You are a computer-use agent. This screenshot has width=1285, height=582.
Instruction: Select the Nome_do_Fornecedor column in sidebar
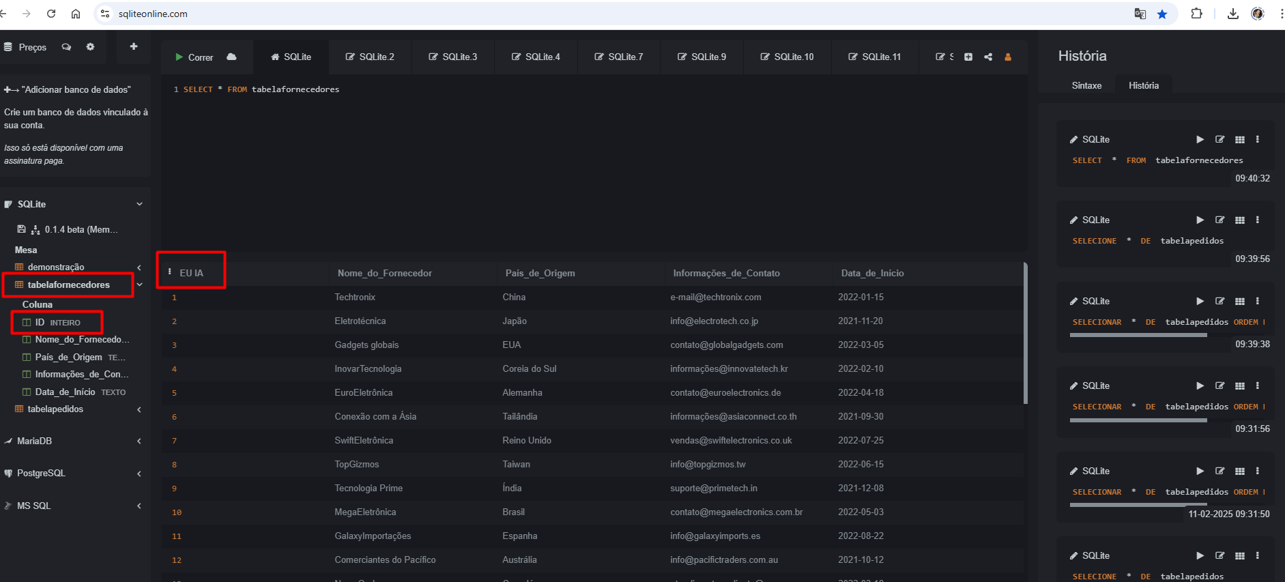(x=82, y=339)
